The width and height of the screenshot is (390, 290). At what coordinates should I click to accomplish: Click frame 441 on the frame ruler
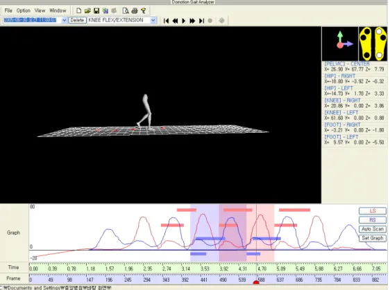click(204, 280)
